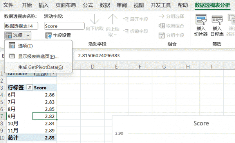The width and height of the screenshot is (235, 143).
Task: Open the 文件 ribbon tab
Action: coord(8,5)
